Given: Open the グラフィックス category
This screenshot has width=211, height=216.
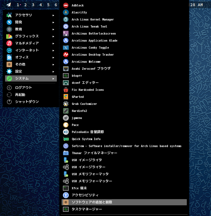Looking at the screenshot, I should click(x=27, y=36).
